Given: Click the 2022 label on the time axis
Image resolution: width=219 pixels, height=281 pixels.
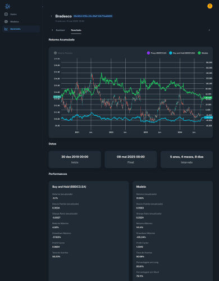Looking at the screenshot, I should (111, 132).
